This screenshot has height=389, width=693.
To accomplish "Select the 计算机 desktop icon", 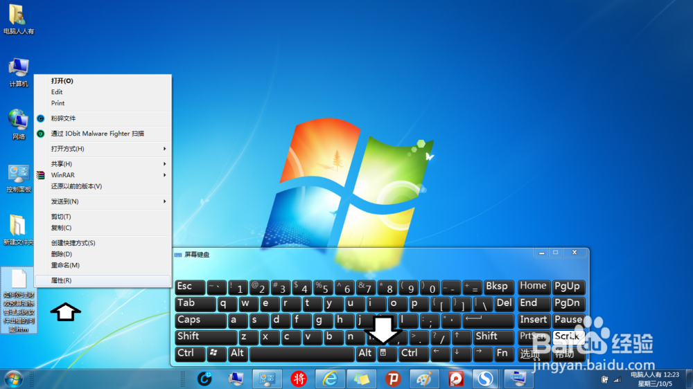I will click(18, 73).
